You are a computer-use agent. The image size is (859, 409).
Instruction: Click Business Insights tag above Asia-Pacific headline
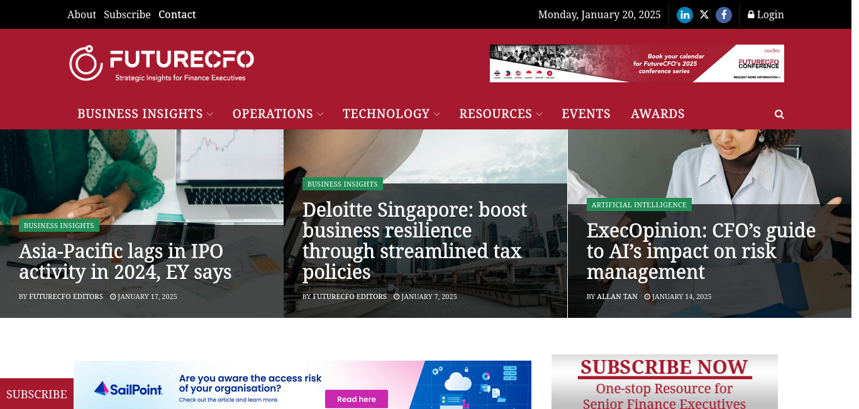59,226
